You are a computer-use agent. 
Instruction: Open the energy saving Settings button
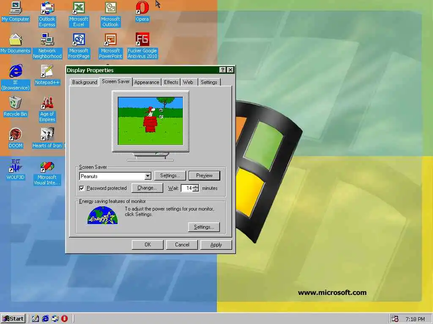pyautogui.click(x=204, y=227)
